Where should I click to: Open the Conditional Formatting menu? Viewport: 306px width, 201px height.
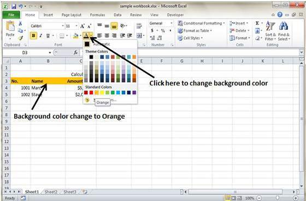[x=201, y=23]
